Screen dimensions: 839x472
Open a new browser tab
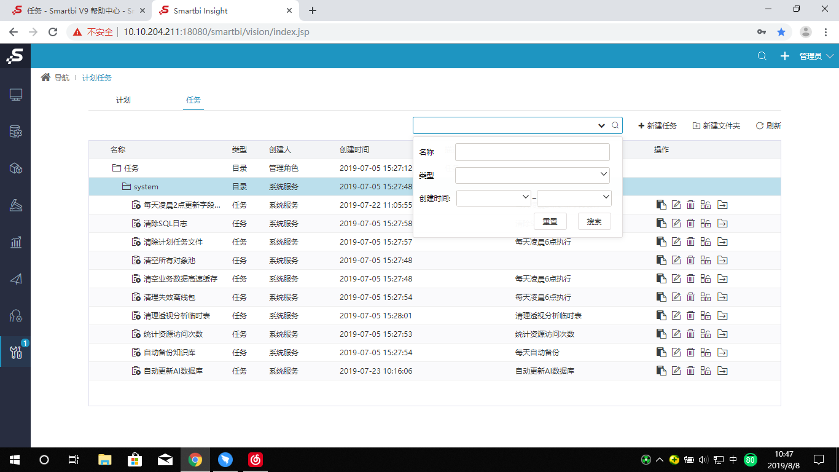click(x=313, y=10)
